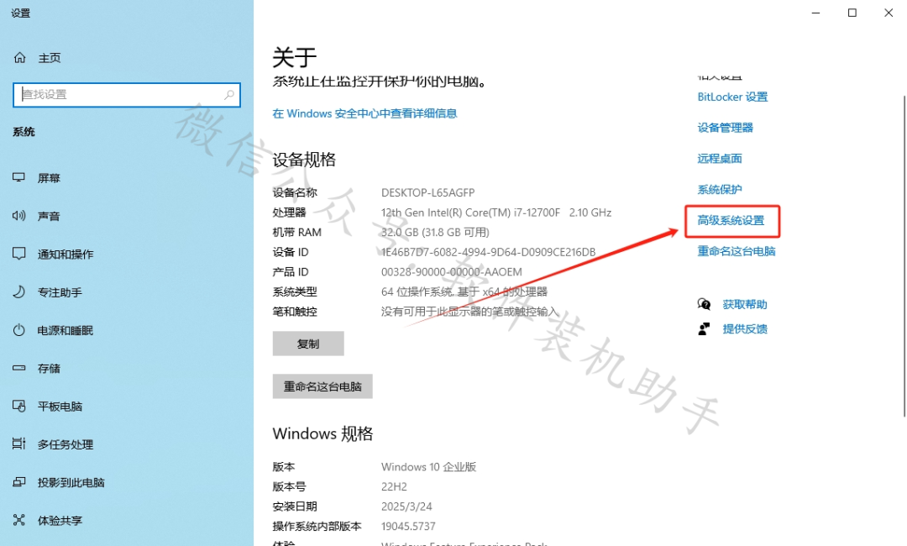Viewport: 907px width, 546px height.
Task: Select 声音 in the sidebar
Action: pos(50,217)
